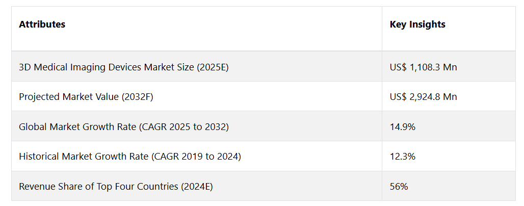This screenshot has width=524, height=206.
Task: Click the text "(2032F)" in second row
Action: pyautogui.click(x=137, y=97)
